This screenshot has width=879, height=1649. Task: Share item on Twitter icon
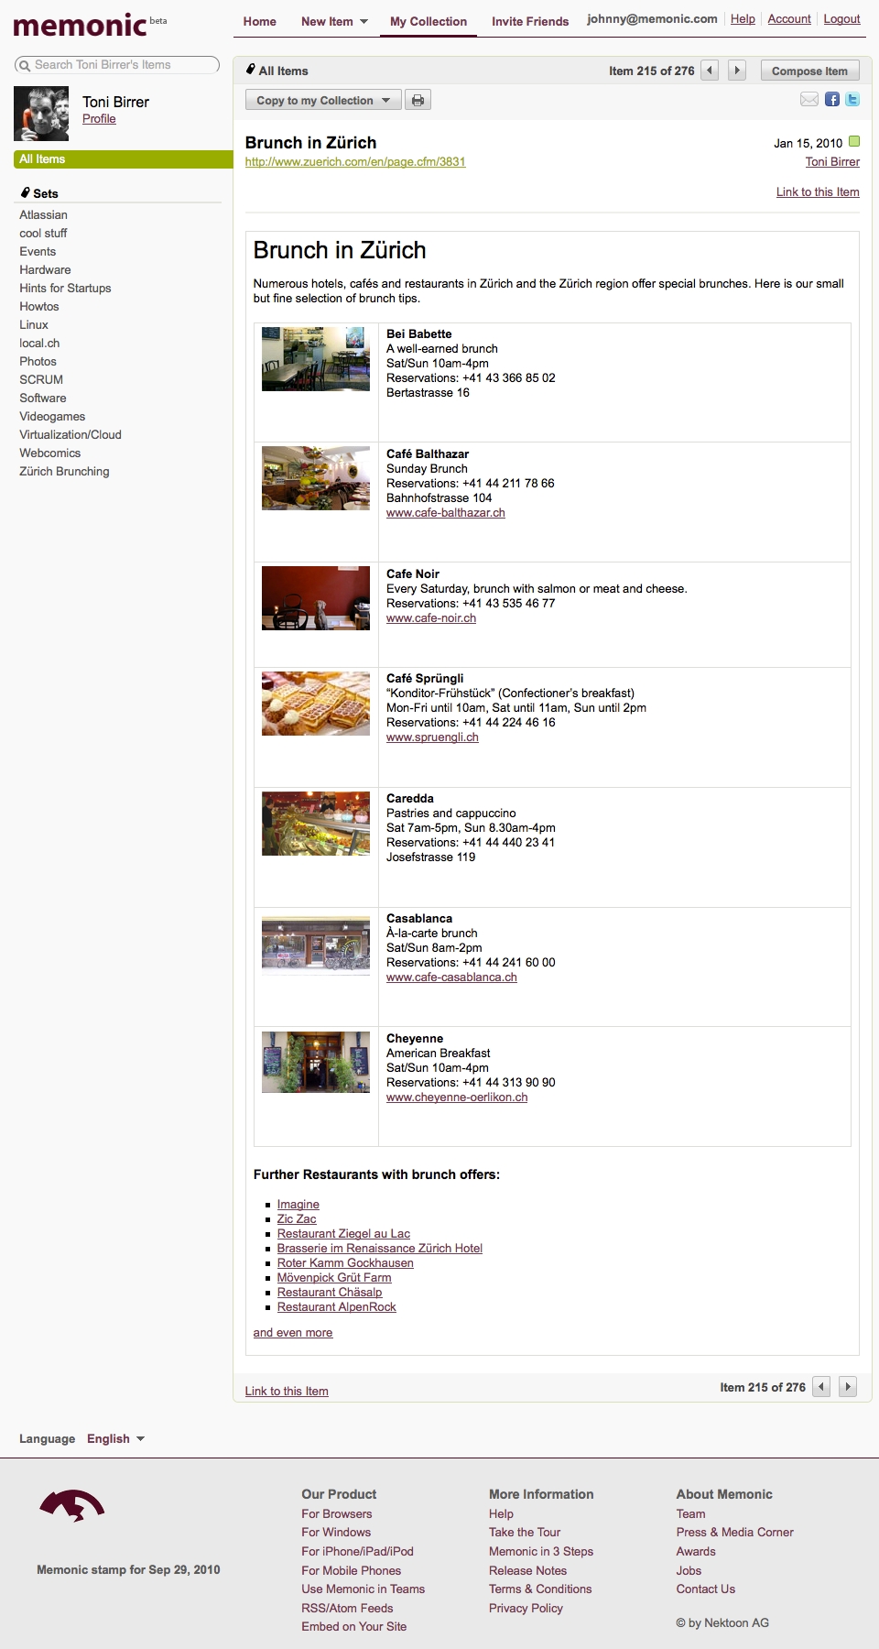(852, 99)
